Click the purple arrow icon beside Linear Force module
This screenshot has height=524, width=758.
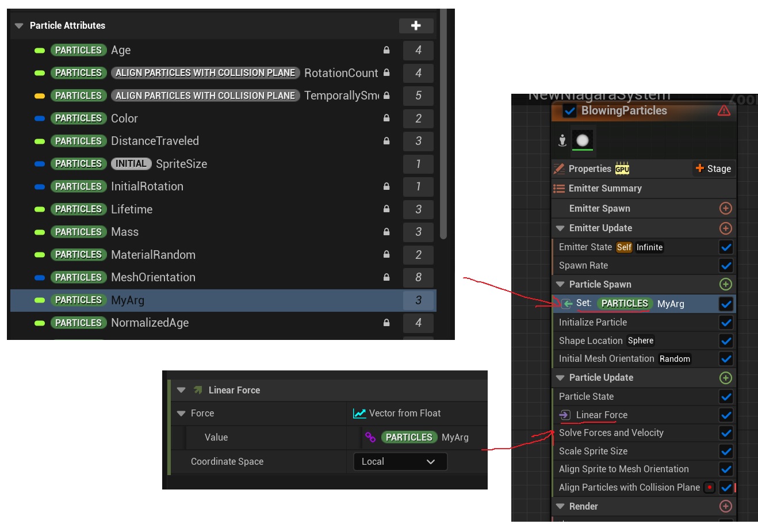(x=565, y=415)
